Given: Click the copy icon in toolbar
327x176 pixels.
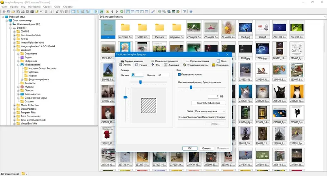Looking at the screenshot, I should pos(62,11).
